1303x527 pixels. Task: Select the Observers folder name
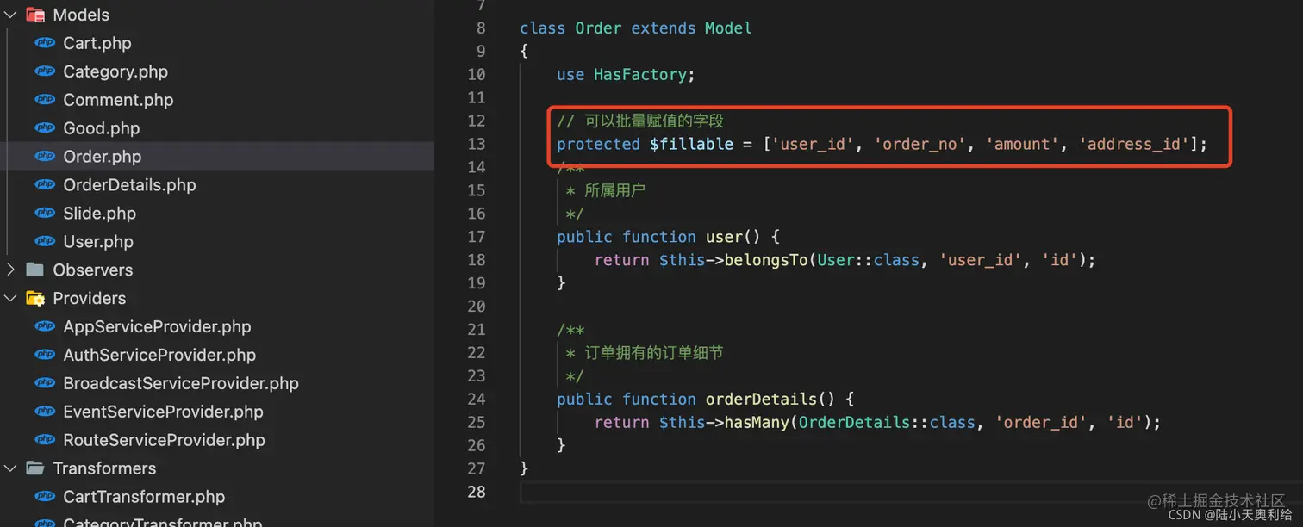[93, 270]
